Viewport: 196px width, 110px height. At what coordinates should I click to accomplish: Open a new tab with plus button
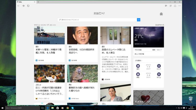[38, 2]
